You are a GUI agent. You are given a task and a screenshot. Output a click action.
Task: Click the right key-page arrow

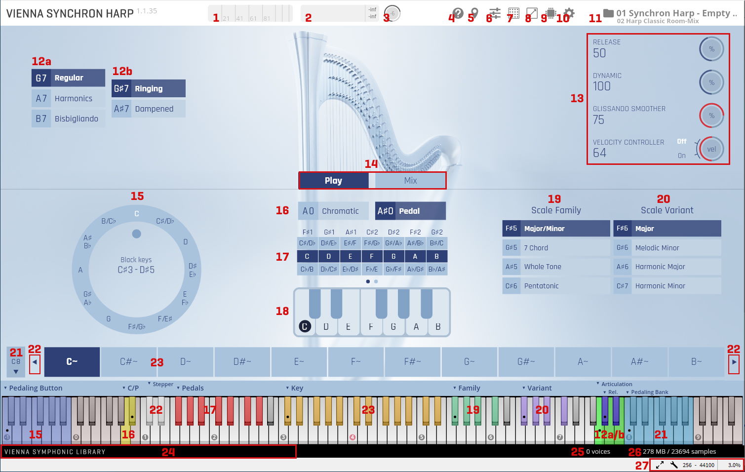tap(734, 362)
